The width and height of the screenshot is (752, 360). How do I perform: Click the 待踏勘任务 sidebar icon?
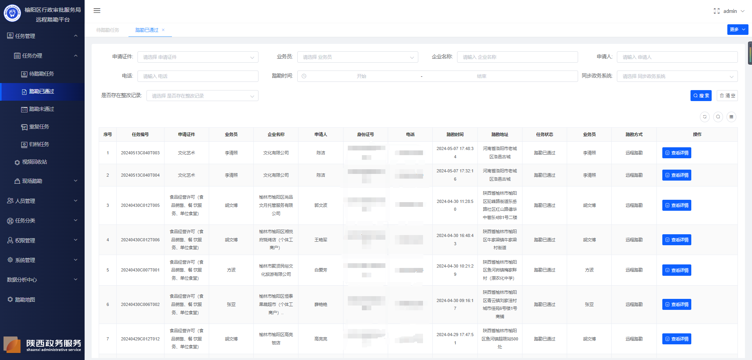tap(24, 74)
